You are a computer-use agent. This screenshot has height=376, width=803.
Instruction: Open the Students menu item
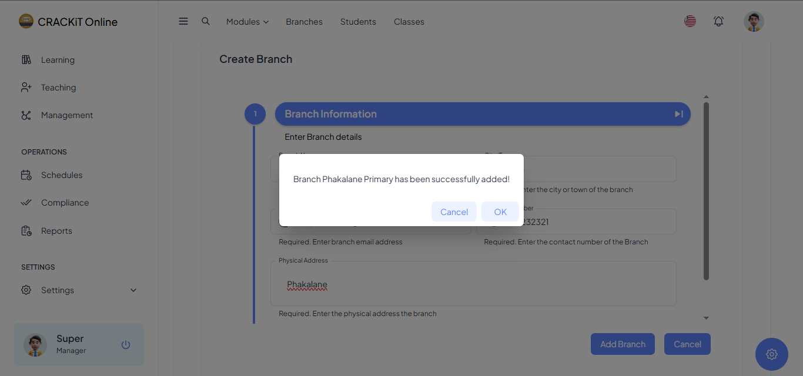coord(358,22)
